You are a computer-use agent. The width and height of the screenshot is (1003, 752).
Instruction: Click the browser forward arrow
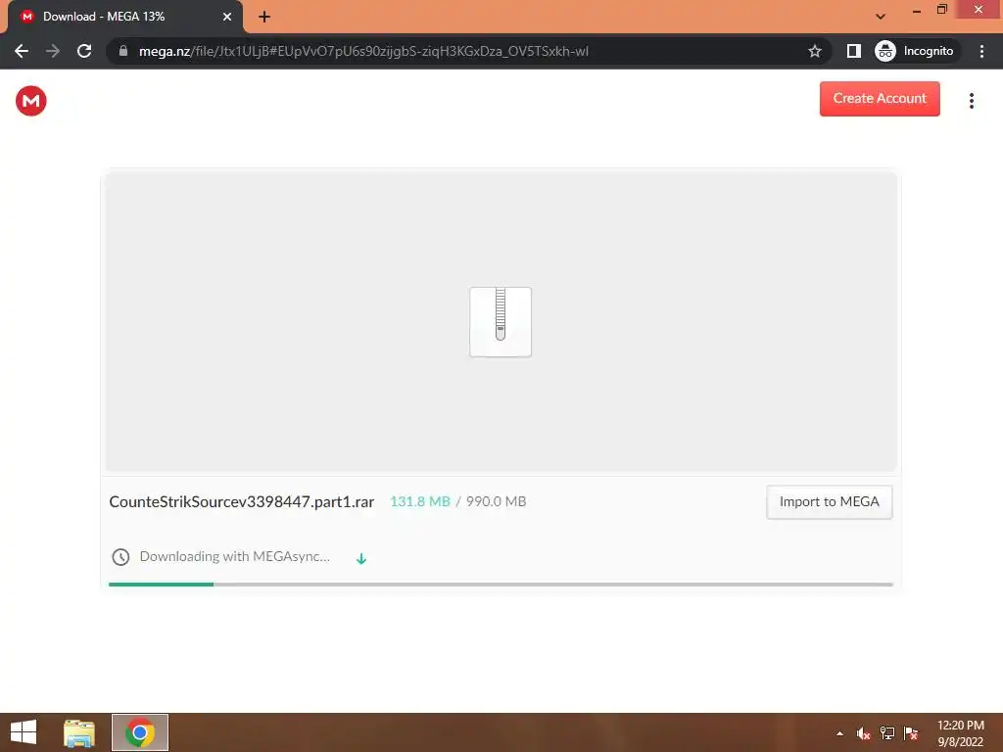(x=53, y=51)
